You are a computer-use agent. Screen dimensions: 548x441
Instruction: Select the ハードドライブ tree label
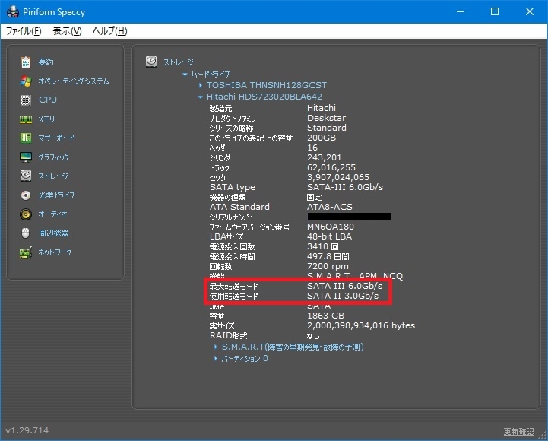click(210, 75)
